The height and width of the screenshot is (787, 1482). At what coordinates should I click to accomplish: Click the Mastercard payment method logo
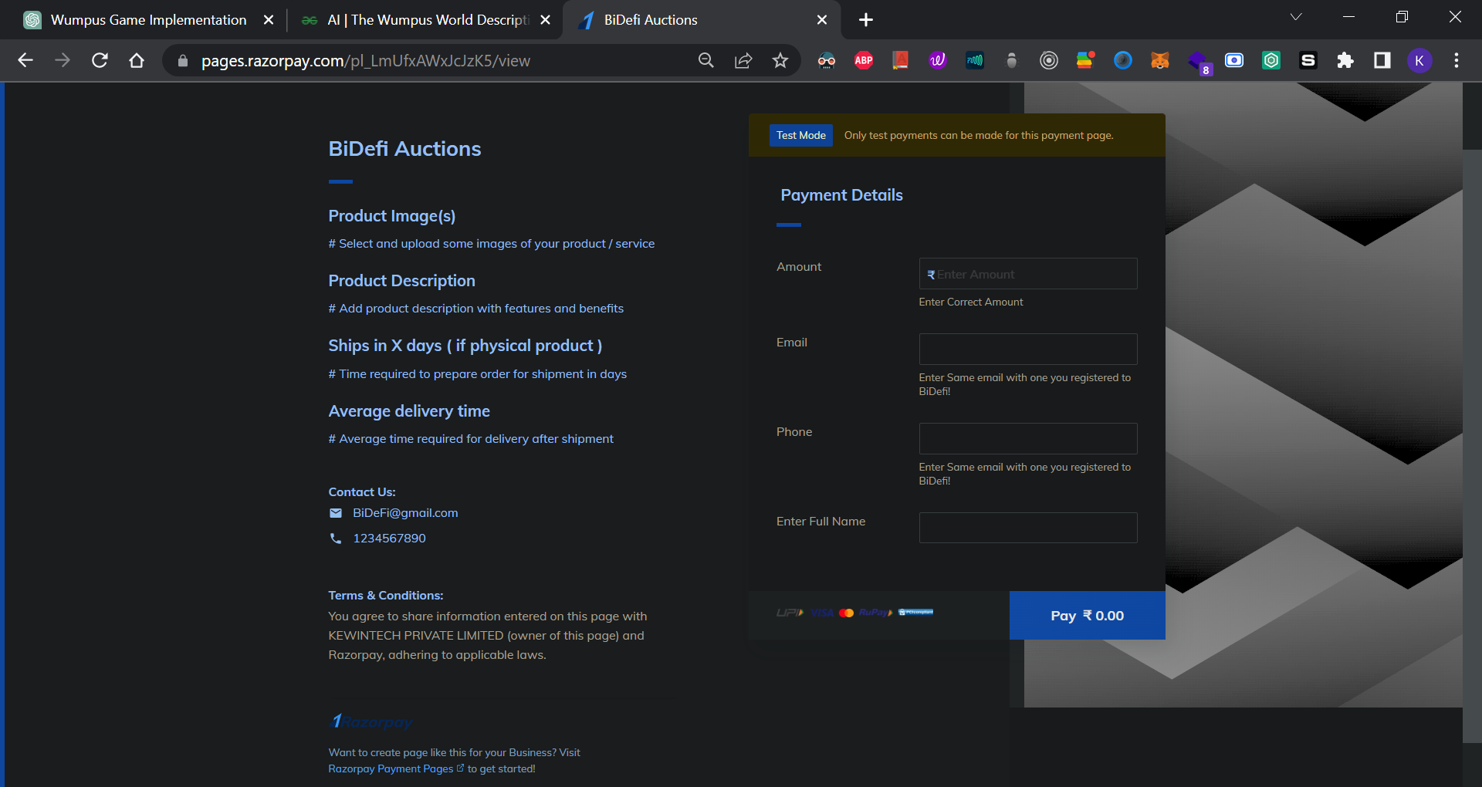coord(846,613)
